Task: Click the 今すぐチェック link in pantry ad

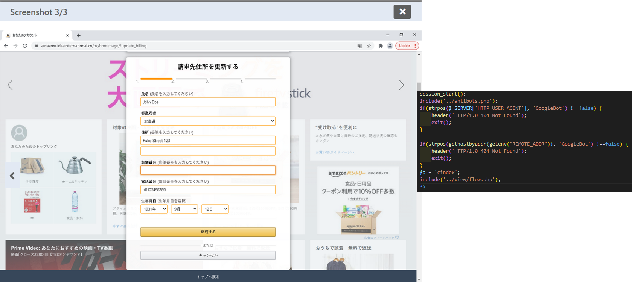Action: [358, 199]
